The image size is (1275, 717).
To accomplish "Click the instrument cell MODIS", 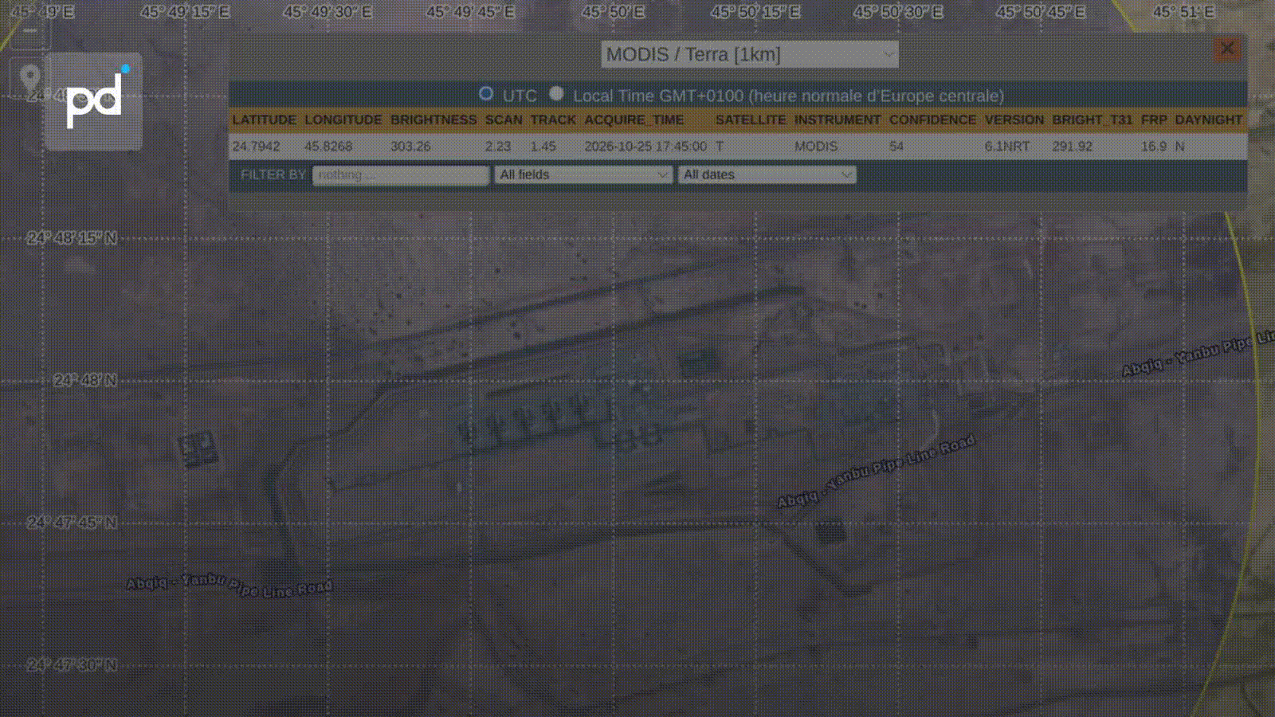I will pyautogui.click(x=816, y=147).
